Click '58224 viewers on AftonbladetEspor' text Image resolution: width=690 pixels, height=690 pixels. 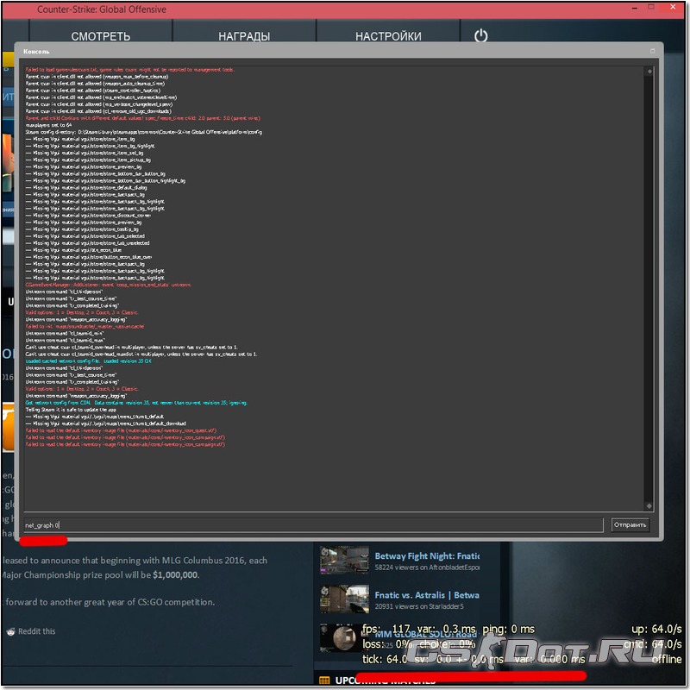(427, 568)
